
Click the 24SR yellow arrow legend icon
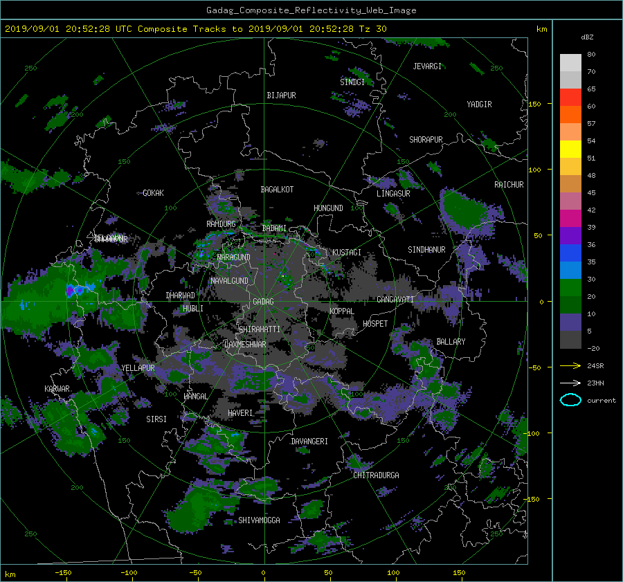pos(570,366)
